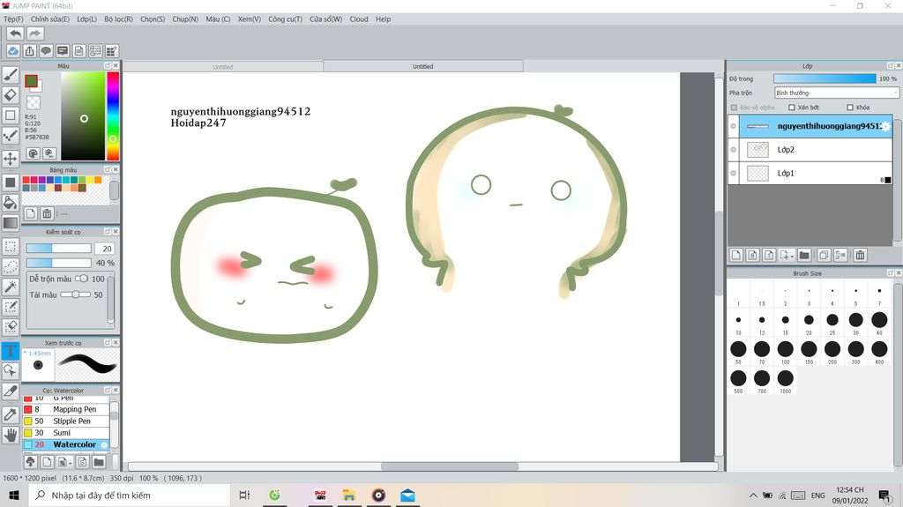The width and height of the screenshot is (903, 507).
Task: Open the add-layer dropdown arrow in Lớp panel
Action: tap(793, 257)
